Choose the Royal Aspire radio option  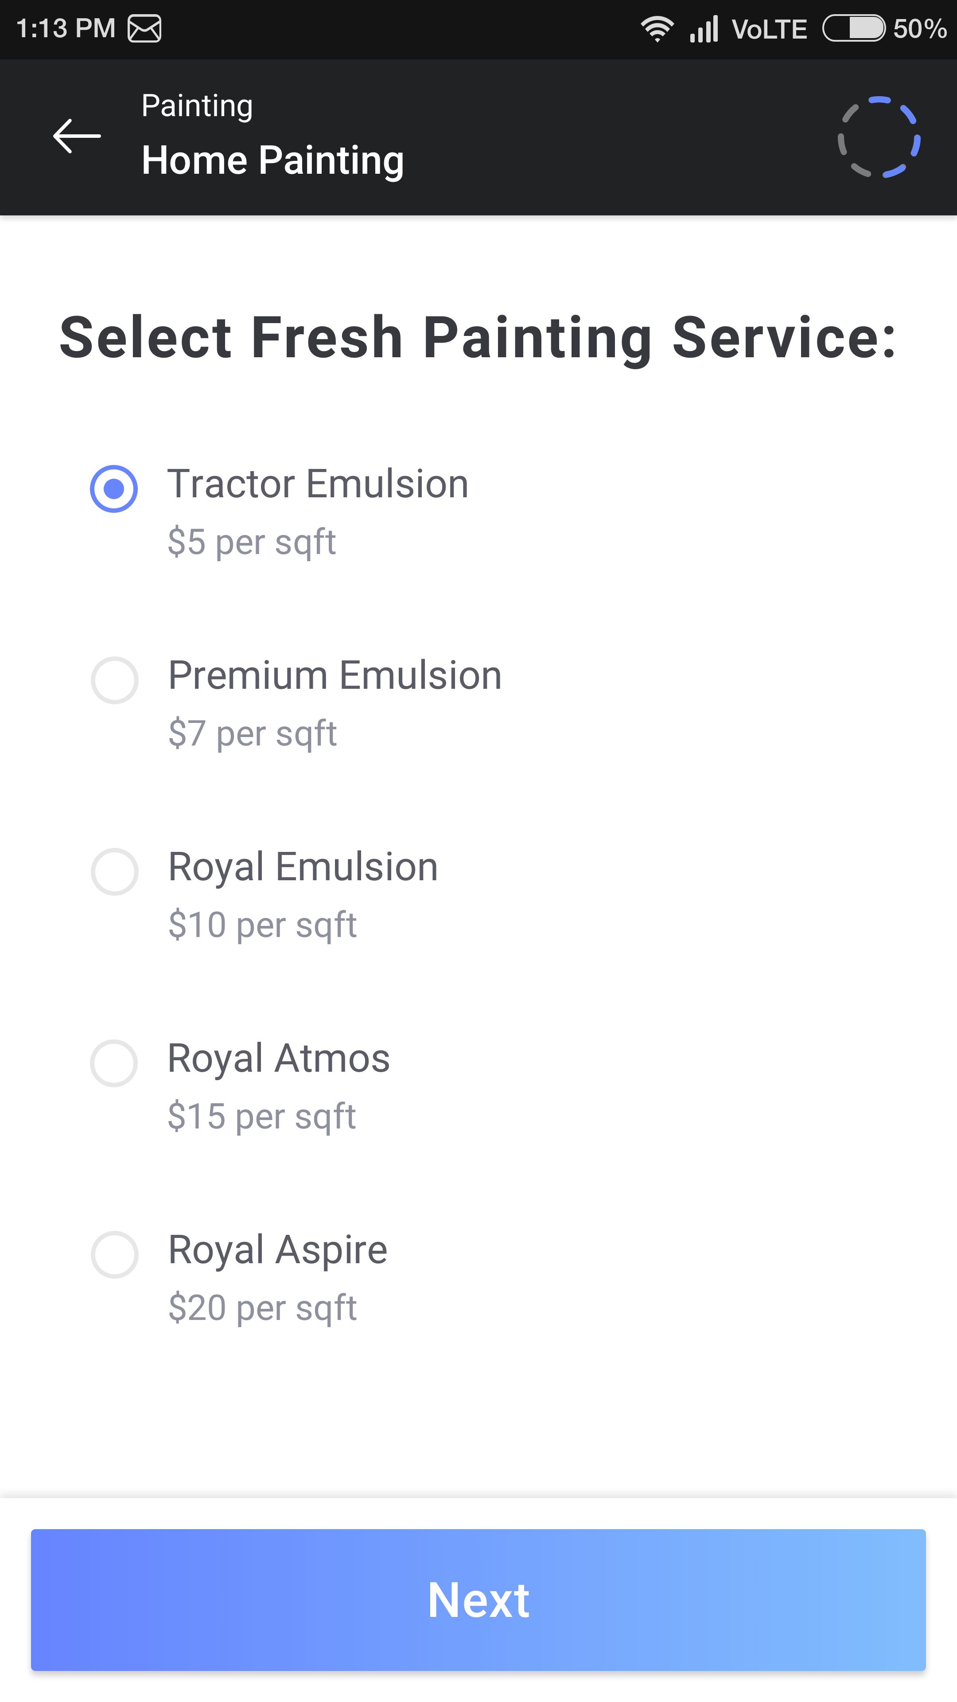(114, 1254)
